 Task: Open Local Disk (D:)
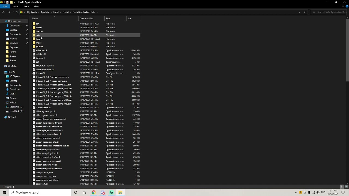(x=16, y=111)
